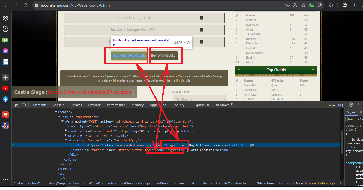This screenshot has width=363, height=190.
Task: Switch to the Console tab
Action: [58, 105]
